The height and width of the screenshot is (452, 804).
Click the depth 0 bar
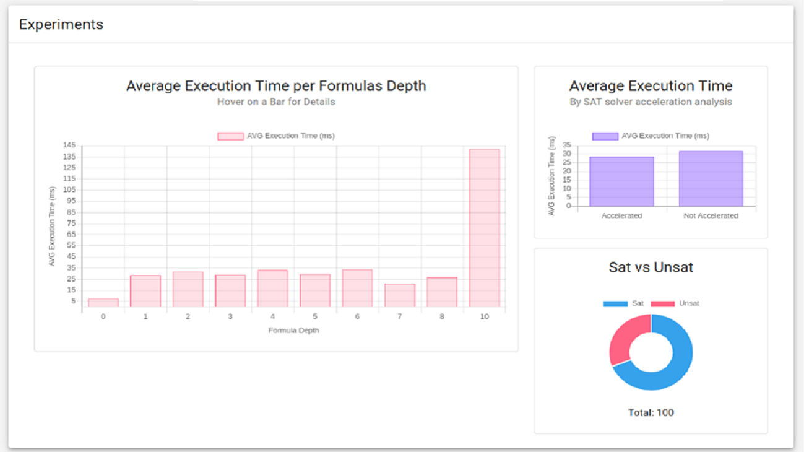[103, 303]
